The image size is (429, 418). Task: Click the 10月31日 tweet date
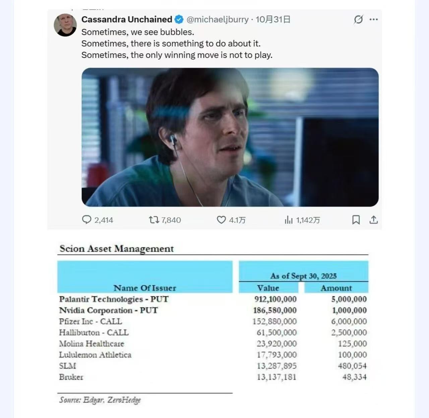(x=273, y=19)
